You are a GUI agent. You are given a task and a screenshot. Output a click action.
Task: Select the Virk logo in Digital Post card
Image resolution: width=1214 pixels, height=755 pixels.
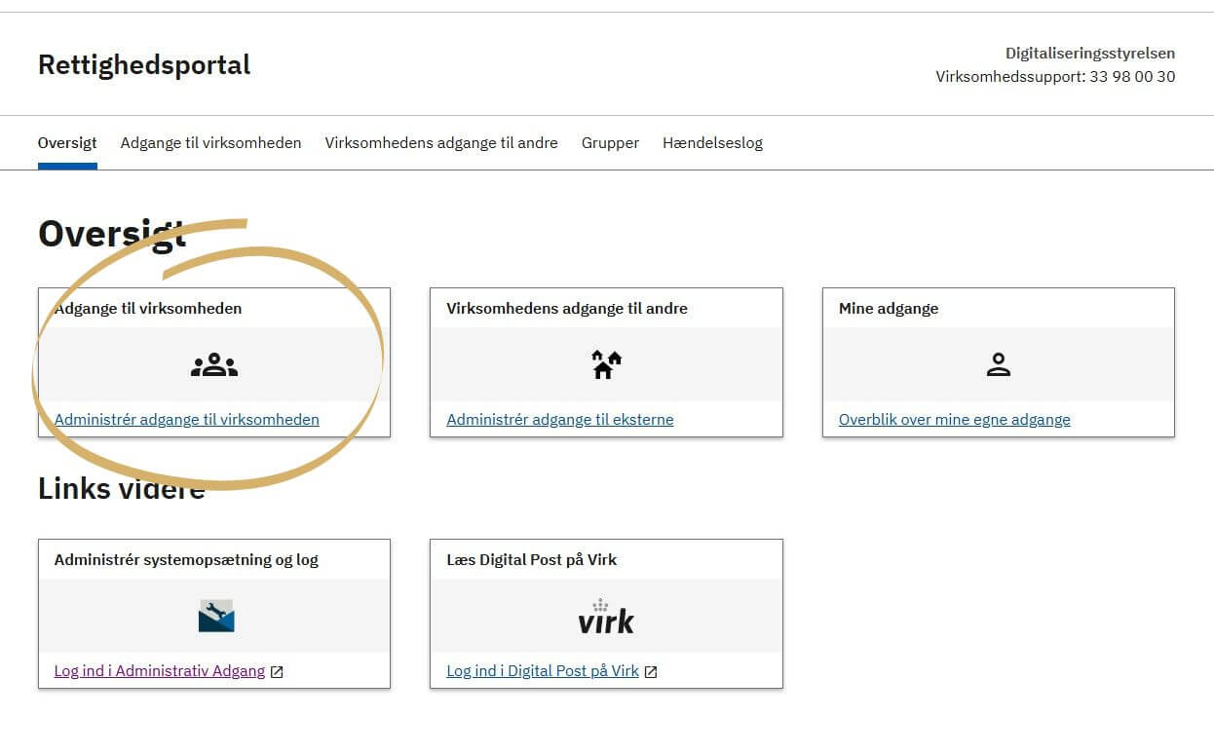click(606, 617)
